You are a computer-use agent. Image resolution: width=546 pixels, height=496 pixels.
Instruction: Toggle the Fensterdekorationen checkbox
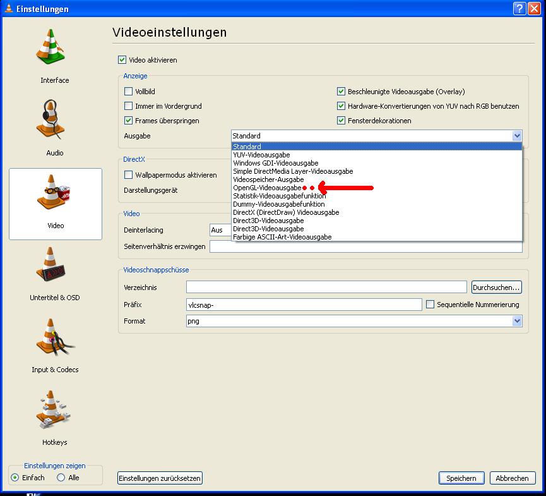(341, 121)
